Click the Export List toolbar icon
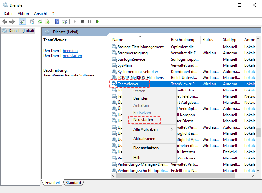This screenshot has width=262, height=193. [x=47, y=21]
